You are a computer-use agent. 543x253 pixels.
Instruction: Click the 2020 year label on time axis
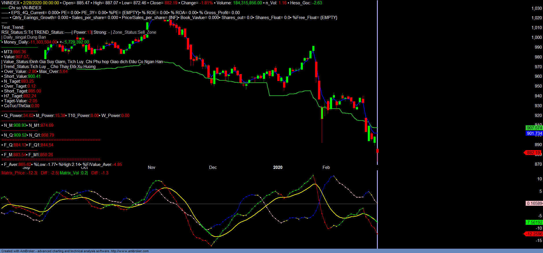(278, 167)
